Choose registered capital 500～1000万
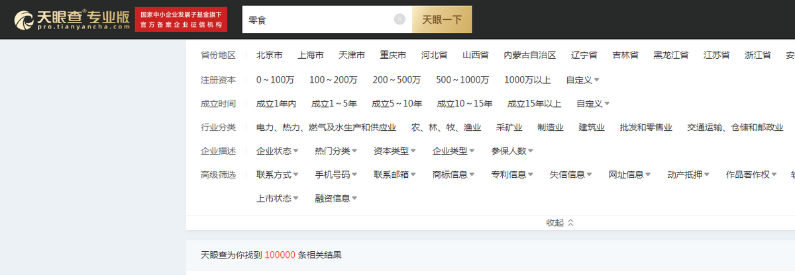The width and height of the screenshot is (795, 275). [462, 80]
